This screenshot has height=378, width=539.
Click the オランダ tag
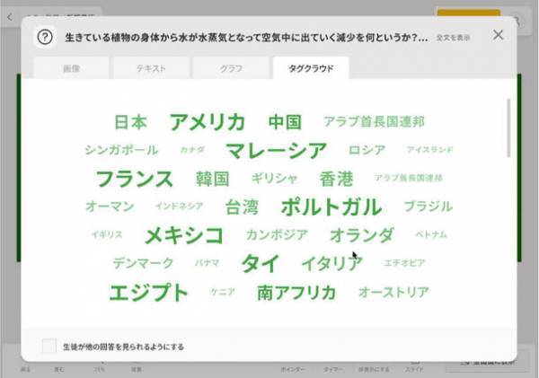(x=362, y=235)
